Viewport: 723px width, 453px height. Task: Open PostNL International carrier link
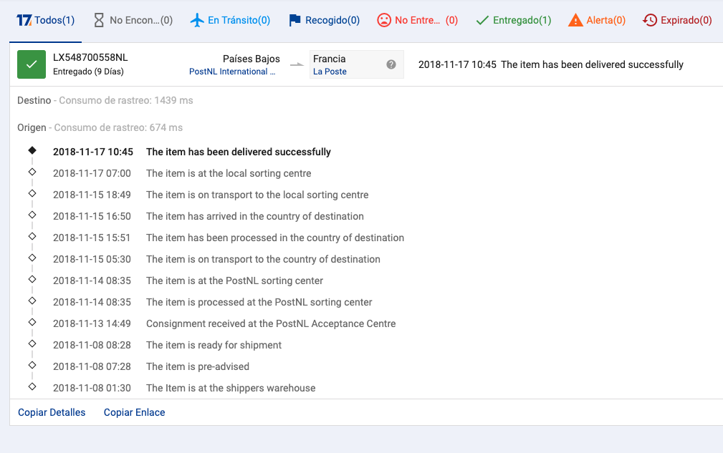(232, 72)
